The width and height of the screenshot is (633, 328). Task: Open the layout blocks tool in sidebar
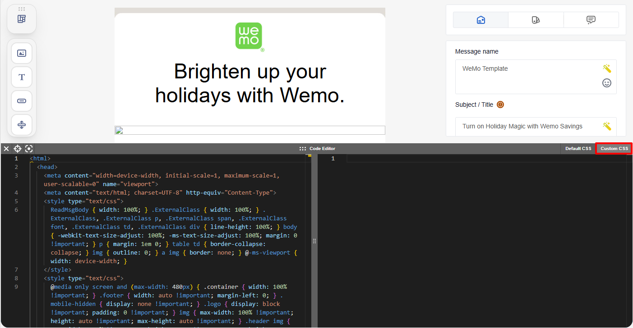[x=21, y=19]
